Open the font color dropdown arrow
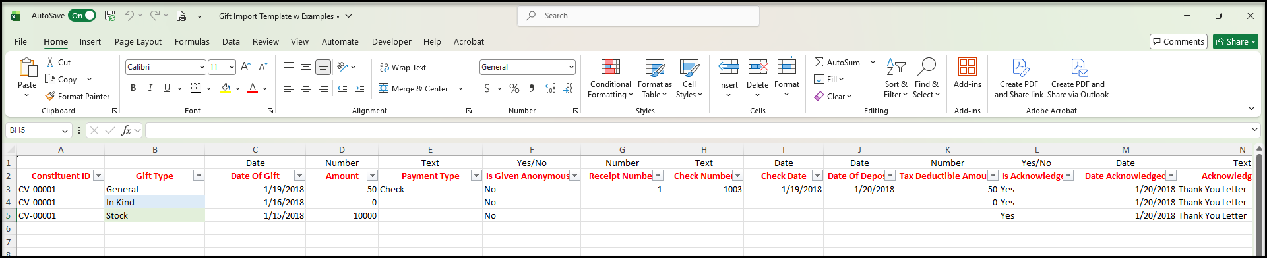Viewport: 1267px width, 258px height. [265, 88]
